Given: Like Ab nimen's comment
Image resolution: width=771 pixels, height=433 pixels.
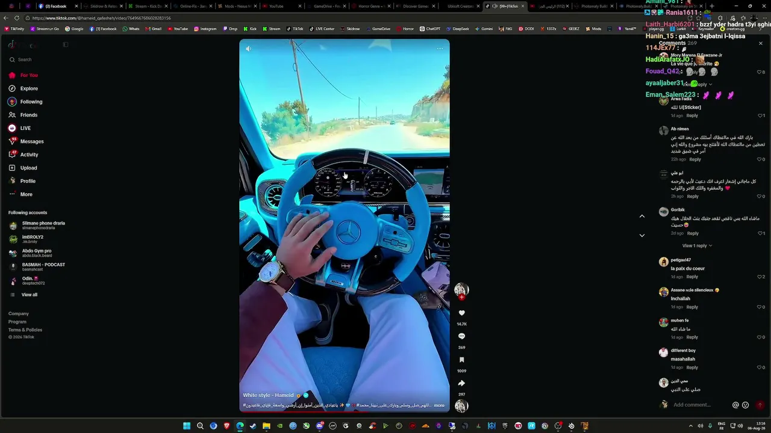Looking at the screenshot, I should (761, 159).
